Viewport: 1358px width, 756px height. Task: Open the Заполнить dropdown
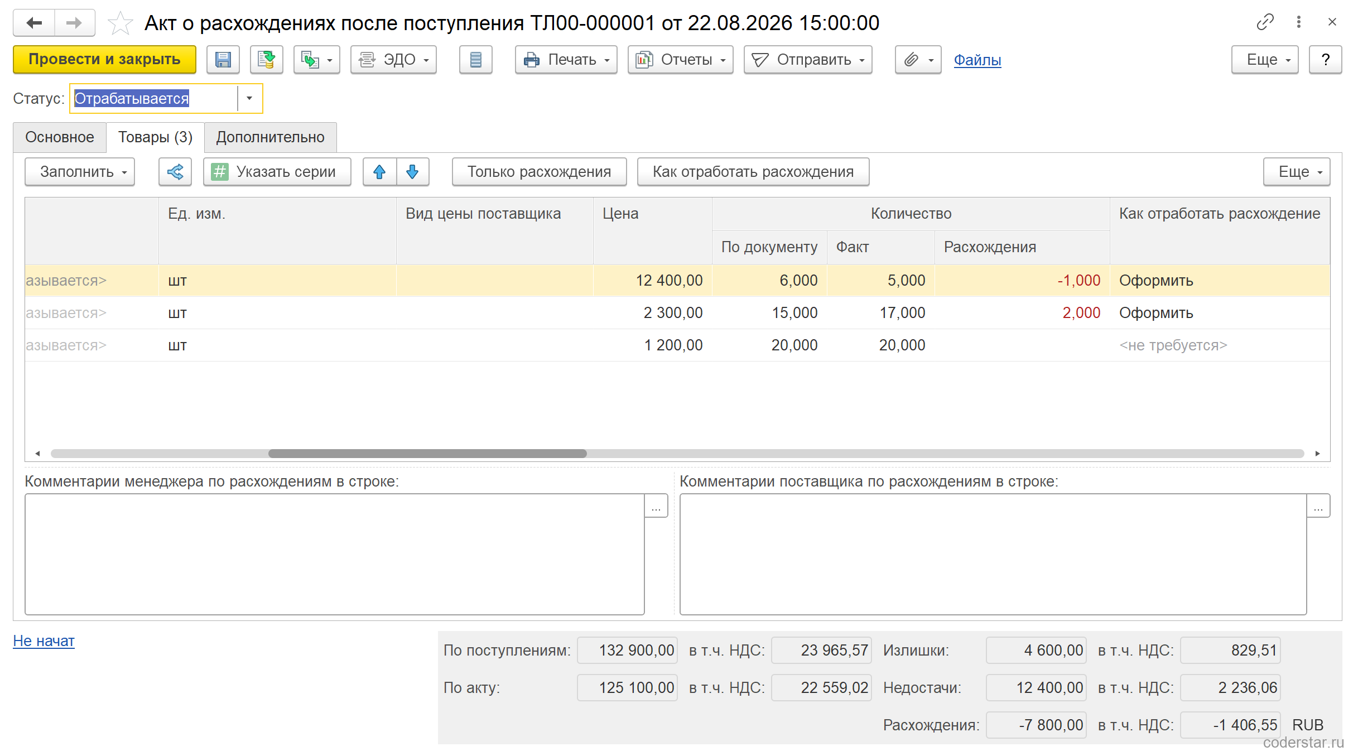tap(80, 172)
